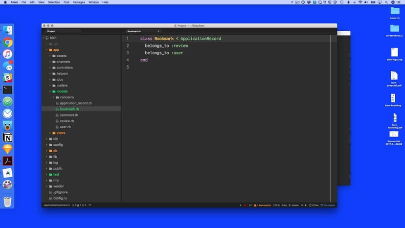
Task: Close the bookmark.rb editor tab
Action: [158, 31]
